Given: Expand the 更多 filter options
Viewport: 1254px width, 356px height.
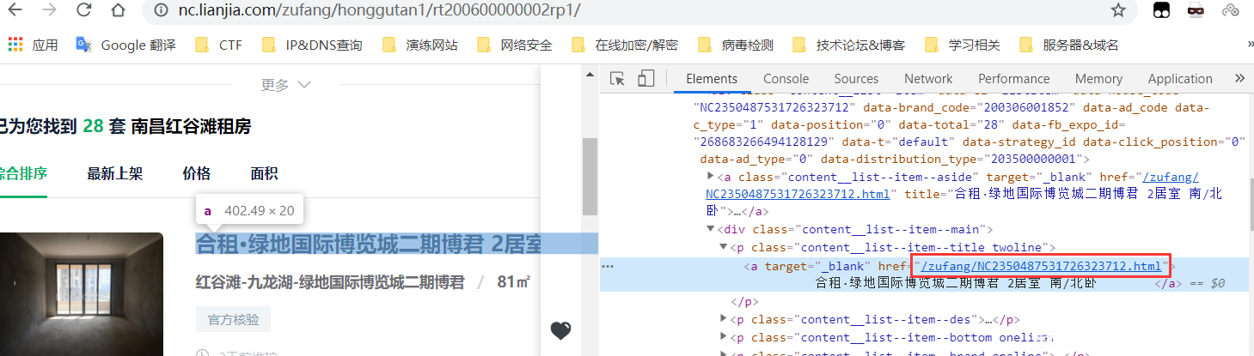Looking at the screenshot, I should pos(285,85).
